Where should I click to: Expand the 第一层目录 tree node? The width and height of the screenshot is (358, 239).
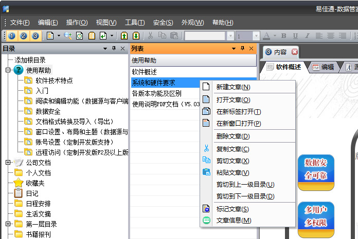[x=8, y=224]
